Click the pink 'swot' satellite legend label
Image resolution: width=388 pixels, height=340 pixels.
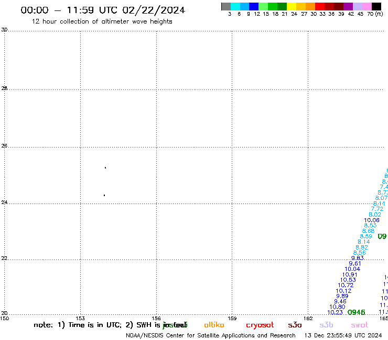tap(360, 325)
